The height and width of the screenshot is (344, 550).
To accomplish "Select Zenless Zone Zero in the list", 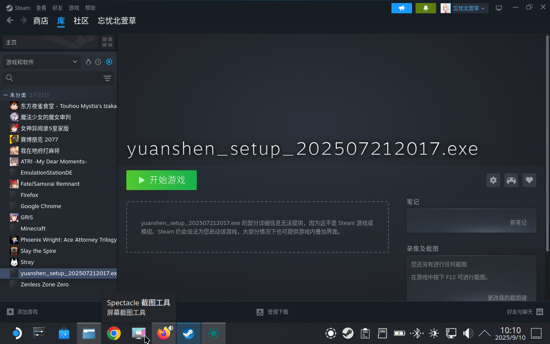I will click(59, 285).
